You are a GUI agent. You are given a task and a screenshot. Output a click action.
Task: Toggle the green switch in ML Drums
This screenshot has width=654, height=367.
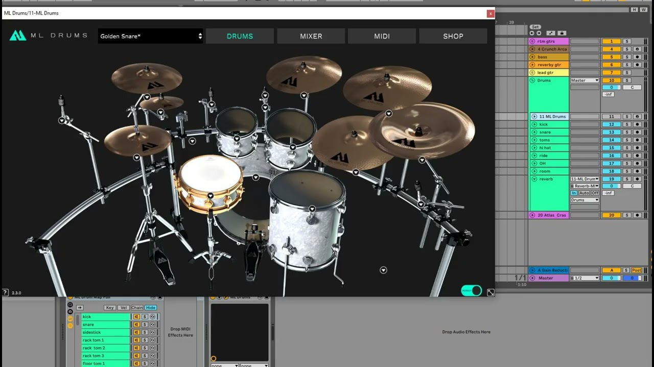(472, 291)
